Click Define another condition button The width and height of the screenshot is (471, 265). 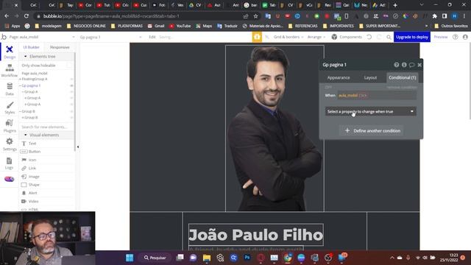tap(372, 131)
